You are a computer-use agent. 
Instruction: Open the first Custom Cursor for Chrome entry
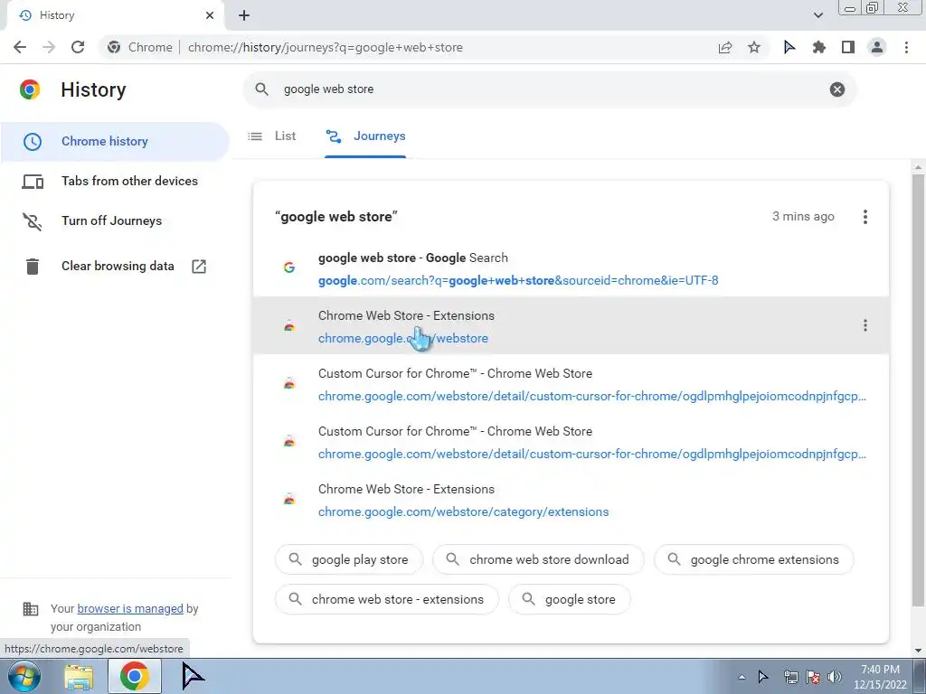click(571, 384)
